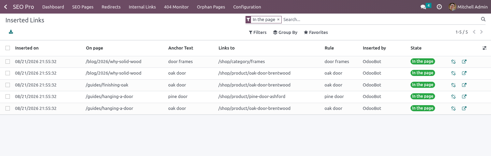Toggle the select-all header checkbox
This screenshot has height=156, width=491.
[8, 48]
